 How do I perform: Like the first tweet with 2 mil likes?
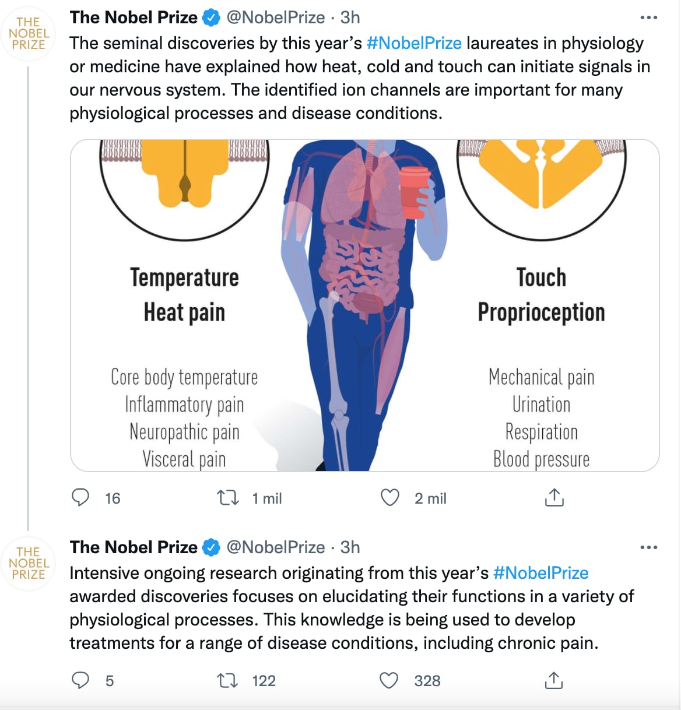point(390,498)
